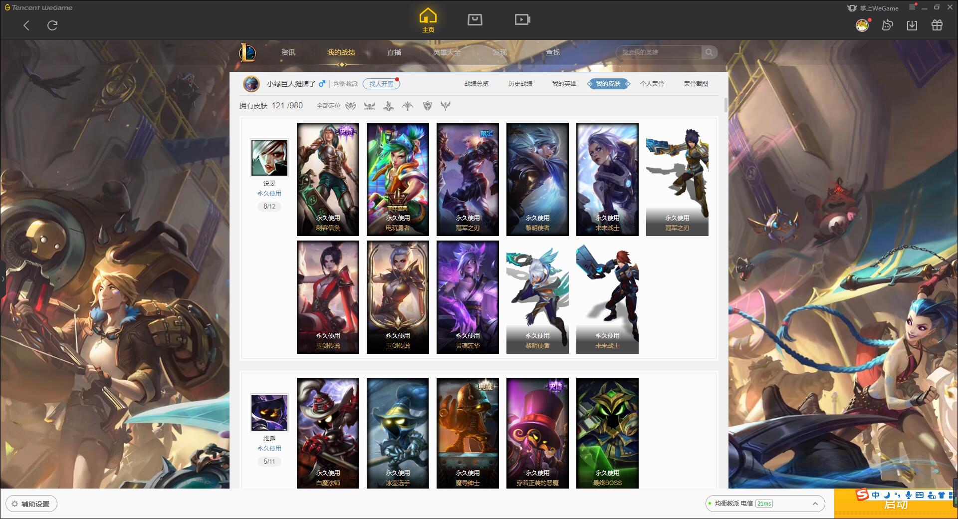Select the 我的皮肤 sub-tab
The width and height of the screenshot is (958, 519).
[608, 84]
